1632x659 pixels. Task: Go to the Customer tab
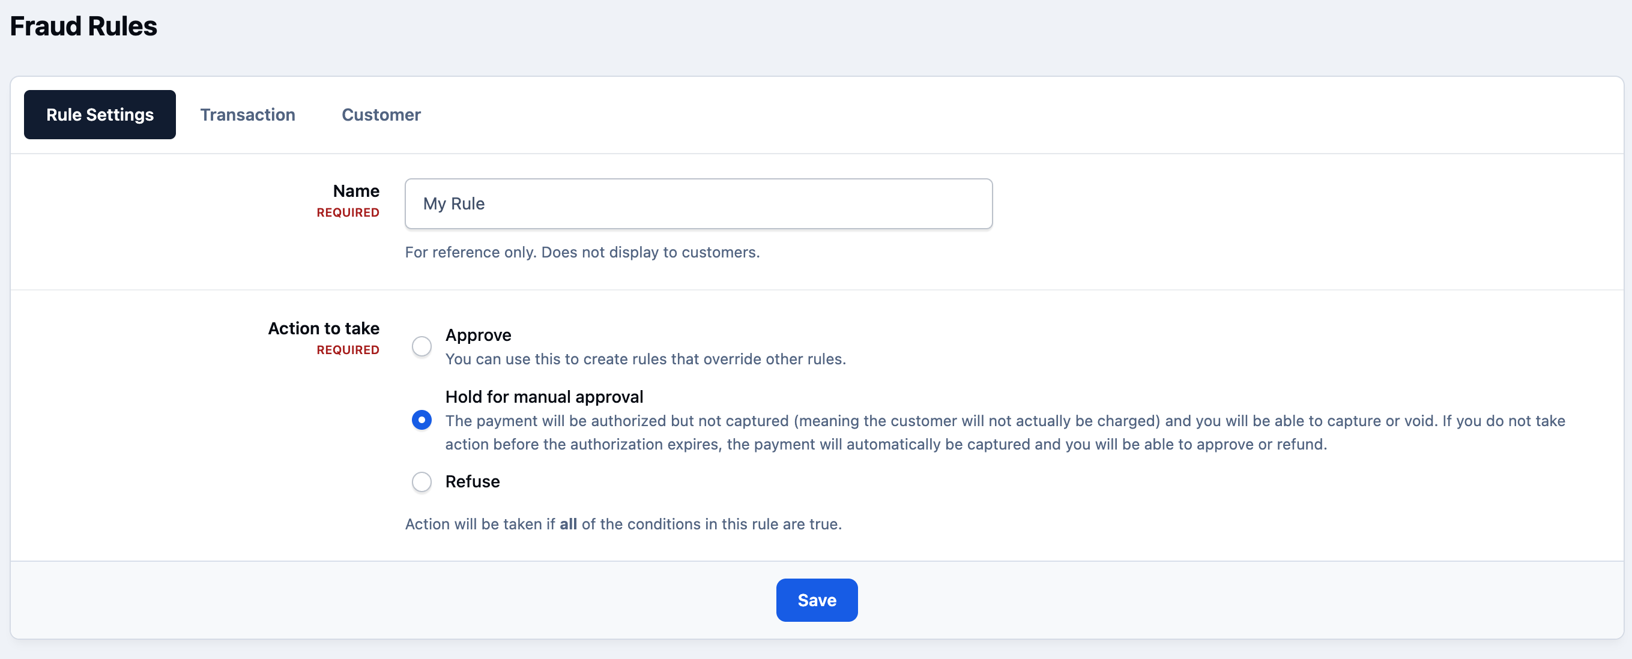coord(381,115)
